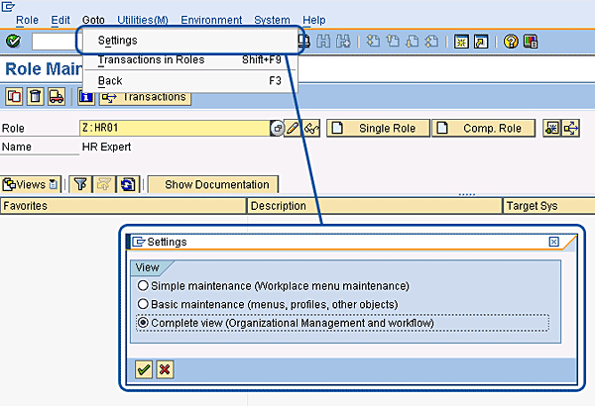This screenshot has height=406, width=595.
Task: Click the Comp. Role button
Action: (484, 128)
